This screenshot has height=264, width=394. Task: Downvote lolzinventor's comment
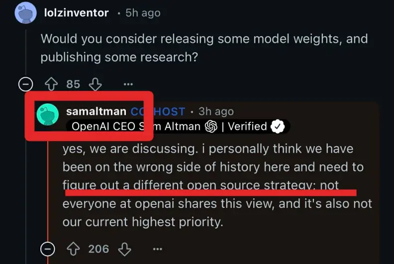(x=95, y=84)
